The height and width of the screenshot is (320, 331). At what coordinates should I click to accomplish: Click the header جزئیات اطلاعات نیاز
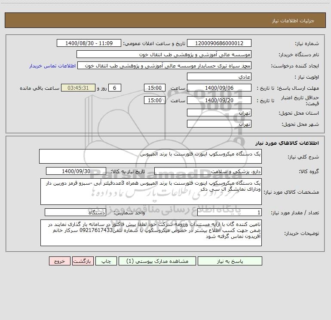293,21
